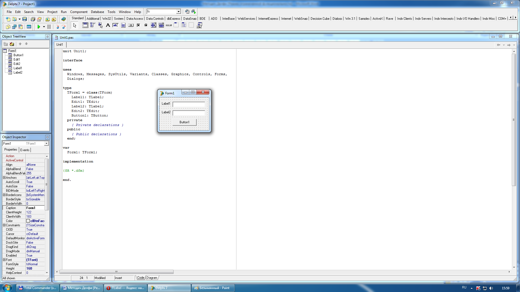Select the ListBox component in palette

pos(154,25)
